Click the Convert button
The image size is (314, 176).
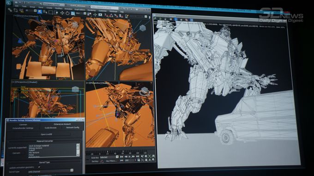tap(17, 153)
